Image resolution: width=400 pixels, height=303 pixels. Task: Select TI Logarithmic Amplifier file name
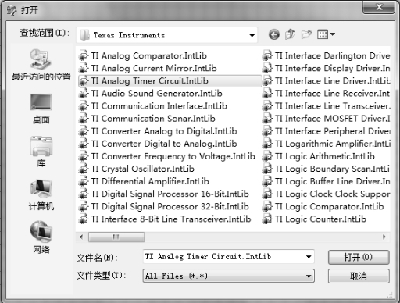pyautogui.click(x=333, y=144)
